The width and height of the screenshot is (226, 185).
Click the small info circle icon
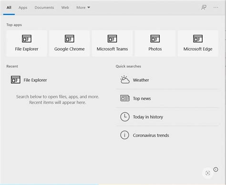coord(216,169)
